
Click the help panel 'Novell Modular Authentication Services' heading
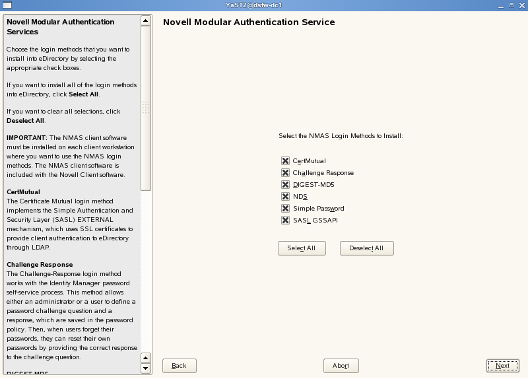[x=60, y=27]
